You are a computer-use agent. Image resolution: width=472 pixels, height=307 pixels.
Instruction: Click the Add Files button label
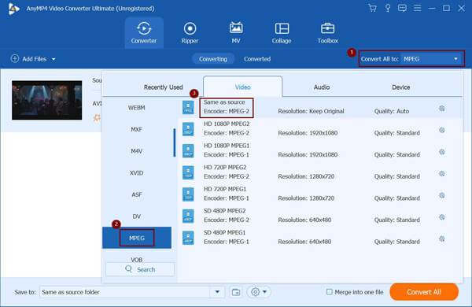tap(35, 59)
